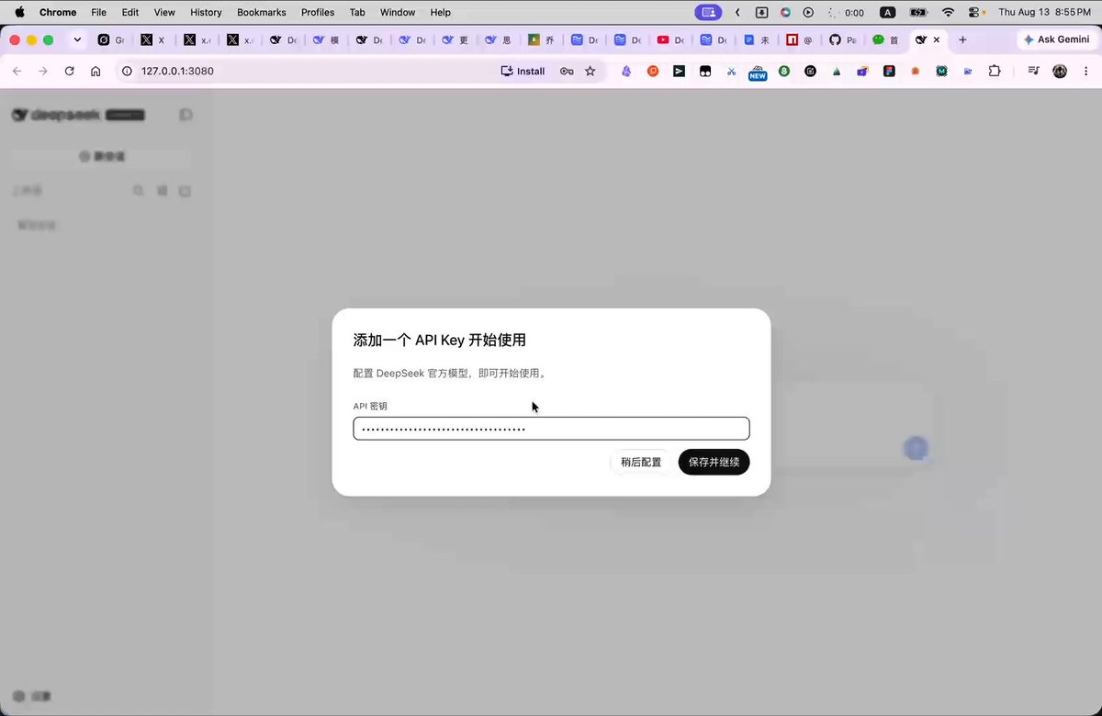Viewport: 1102px width, 716px height.
Task: Click the terminal prompt extension icon
Action: [x=679, y=71]
